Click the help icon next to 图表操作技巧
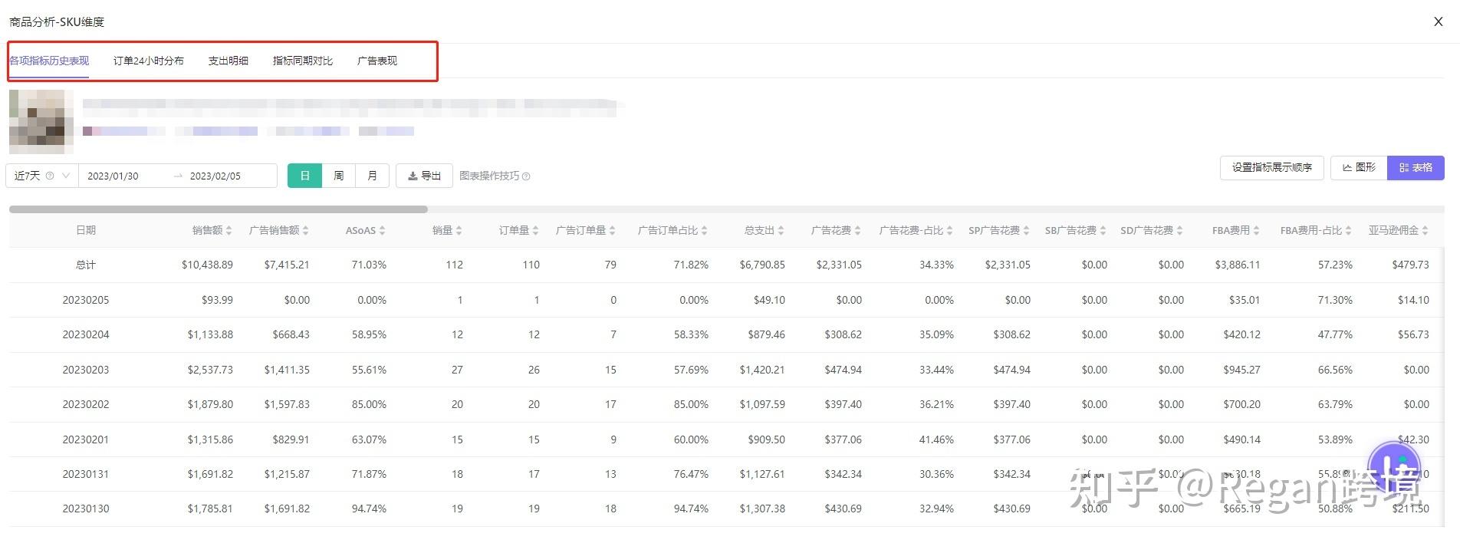1460x553 pixels. [x=526, y=176]
